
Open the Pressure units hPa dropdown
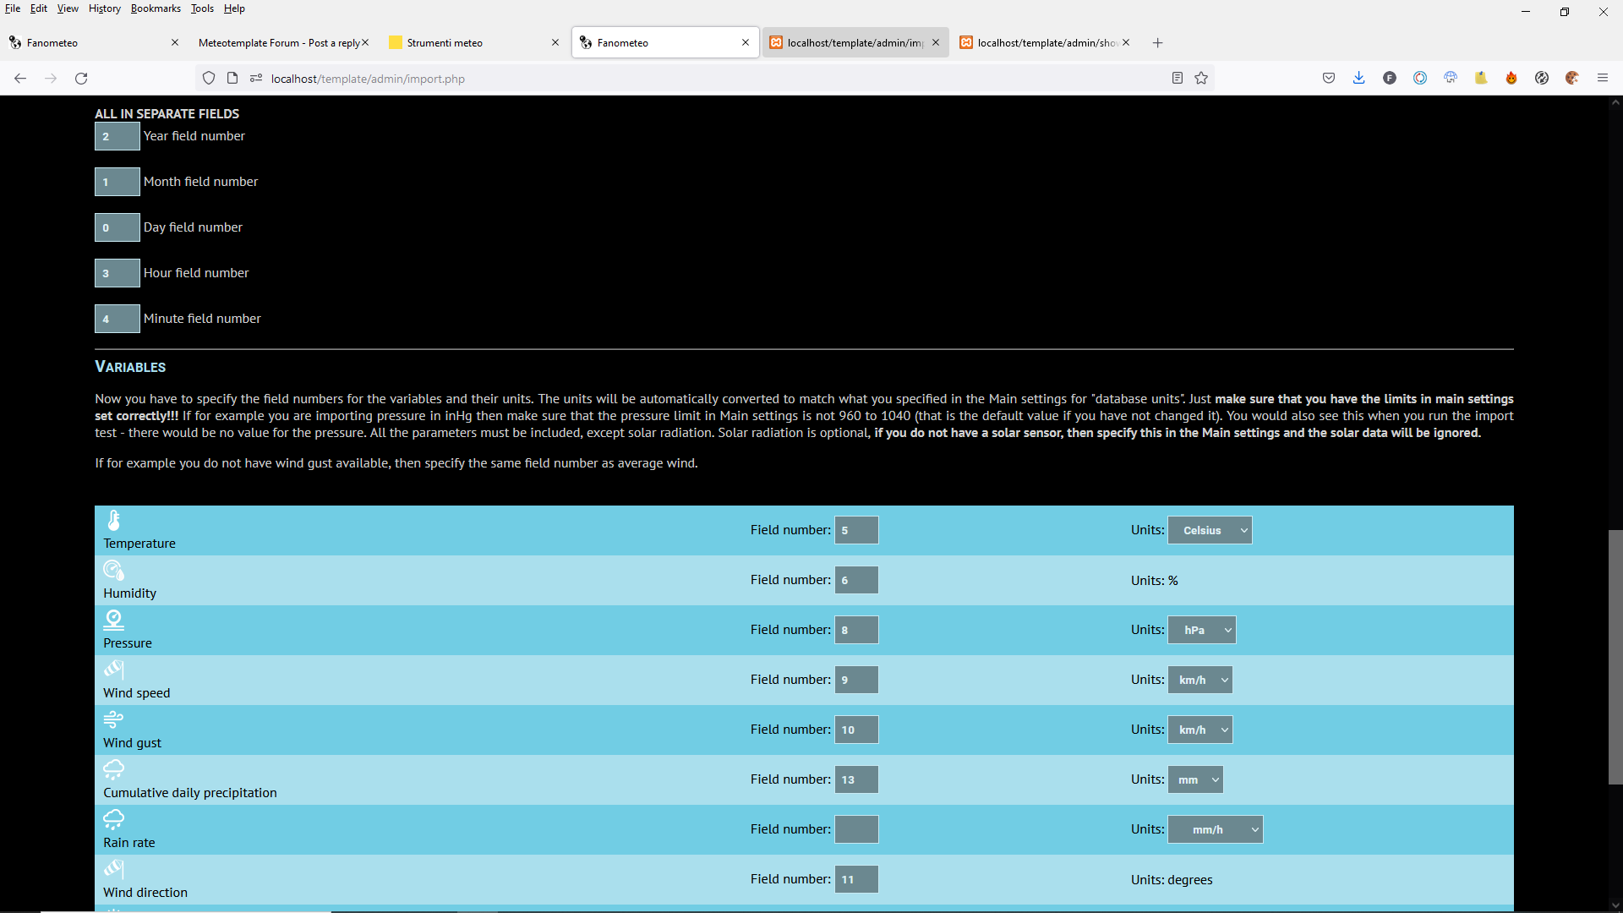point(1201,630)
